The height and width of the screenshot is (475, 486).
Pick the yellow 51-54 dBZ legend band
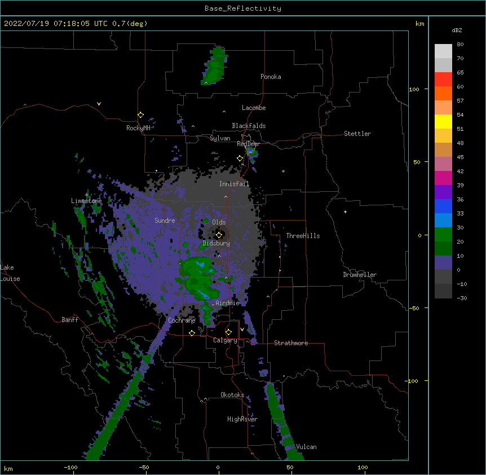point(443,121)
